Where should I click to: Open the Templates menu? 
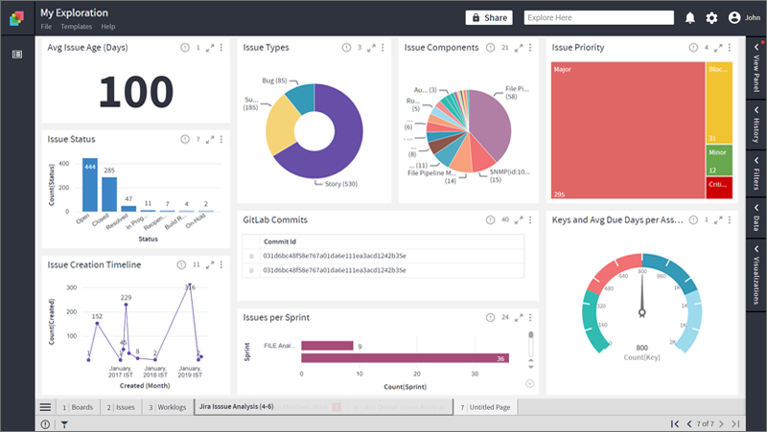coord(77,27)
